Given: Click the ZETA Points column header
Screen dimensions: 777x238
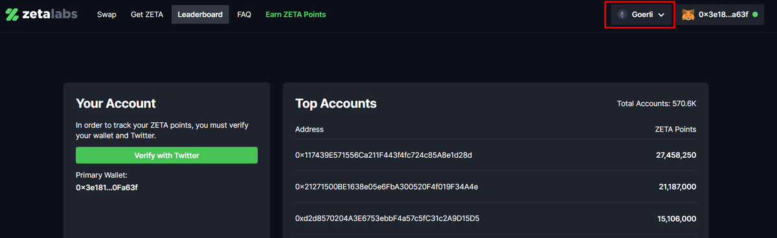Looking at the screenshot, I should click(675, 129).
